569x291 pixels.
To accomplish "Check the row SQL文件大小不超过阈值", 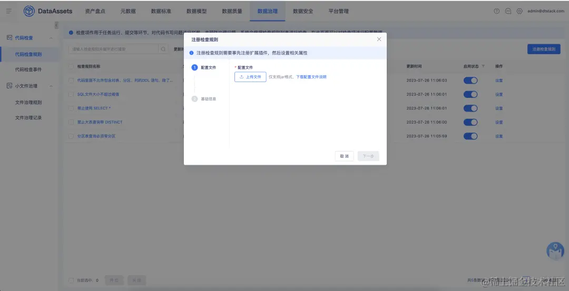I will point(71,94).
